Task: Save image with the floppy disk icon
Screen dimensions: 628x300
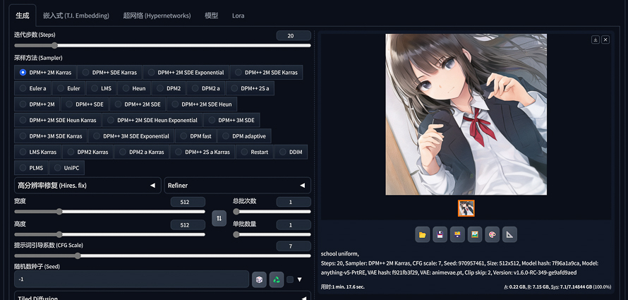Action: [x=440, y=235]
